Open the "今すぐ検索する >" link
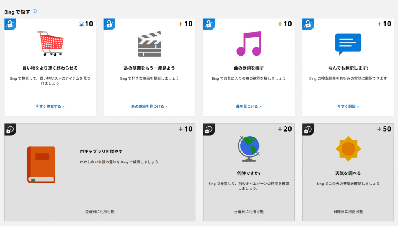Image resolution: width=398 pixels, height=226 pixels. pos(50,106)
